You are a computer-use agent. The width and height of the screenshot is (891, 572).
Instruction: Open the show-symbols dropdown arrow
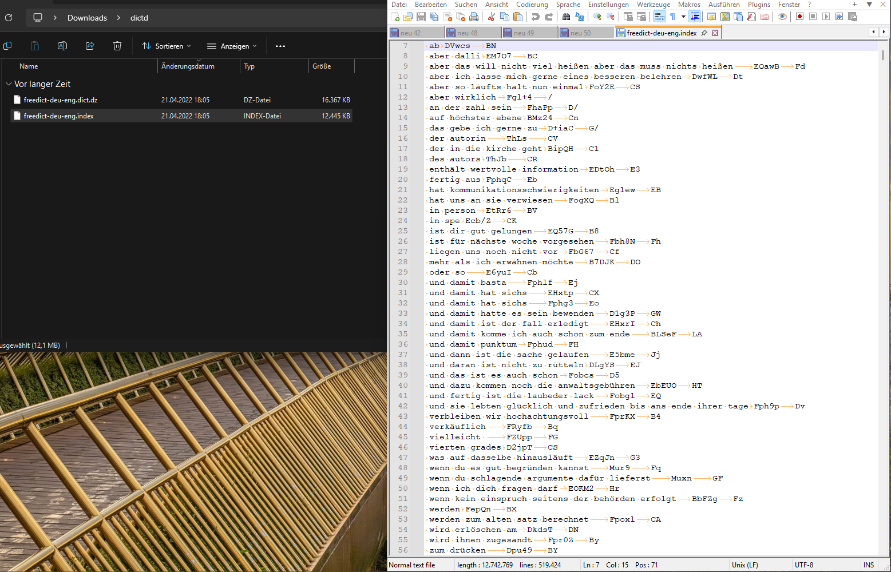tap(683, 17)
